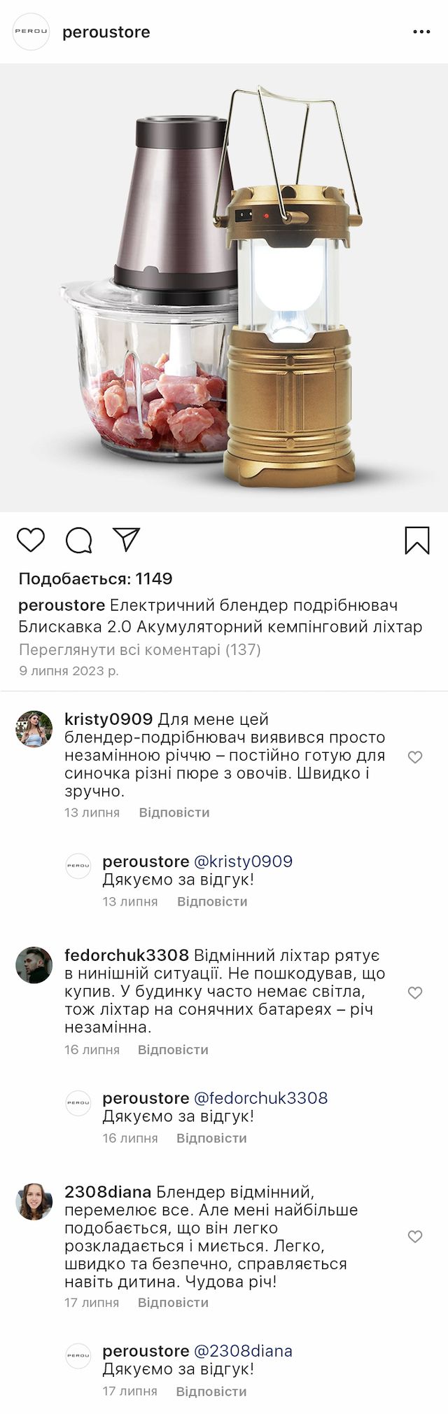Image resolution: width=448 pixels, height=1414 pixels.
Task: Open the @2308diana mention link
Action: tap(243, 1350)
